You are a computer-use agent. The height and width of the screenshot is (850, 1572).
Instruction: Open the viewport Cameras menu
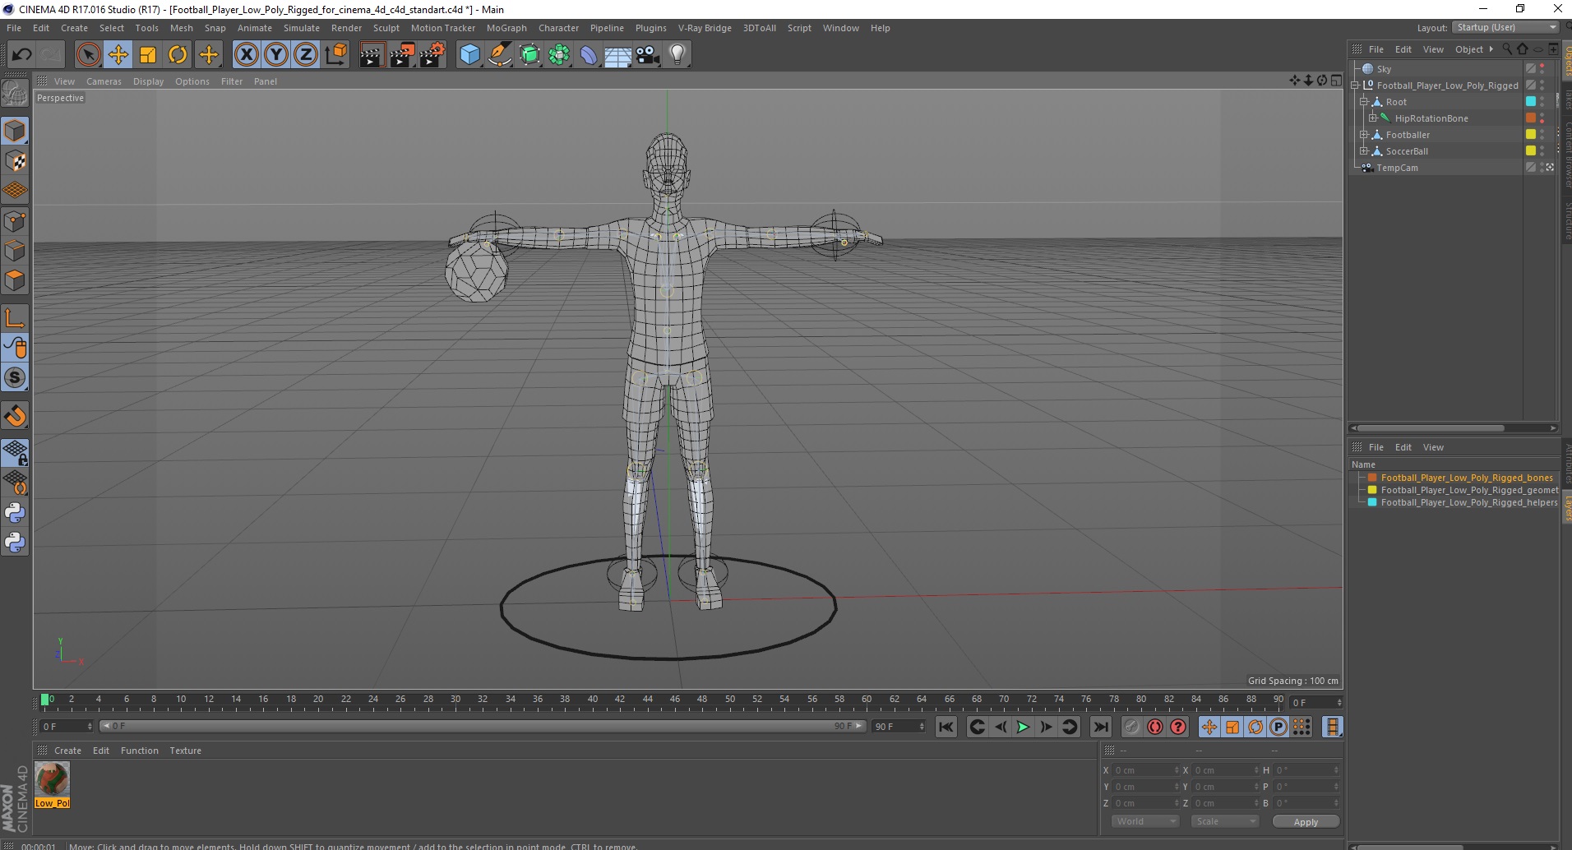(x=104, y=81)
